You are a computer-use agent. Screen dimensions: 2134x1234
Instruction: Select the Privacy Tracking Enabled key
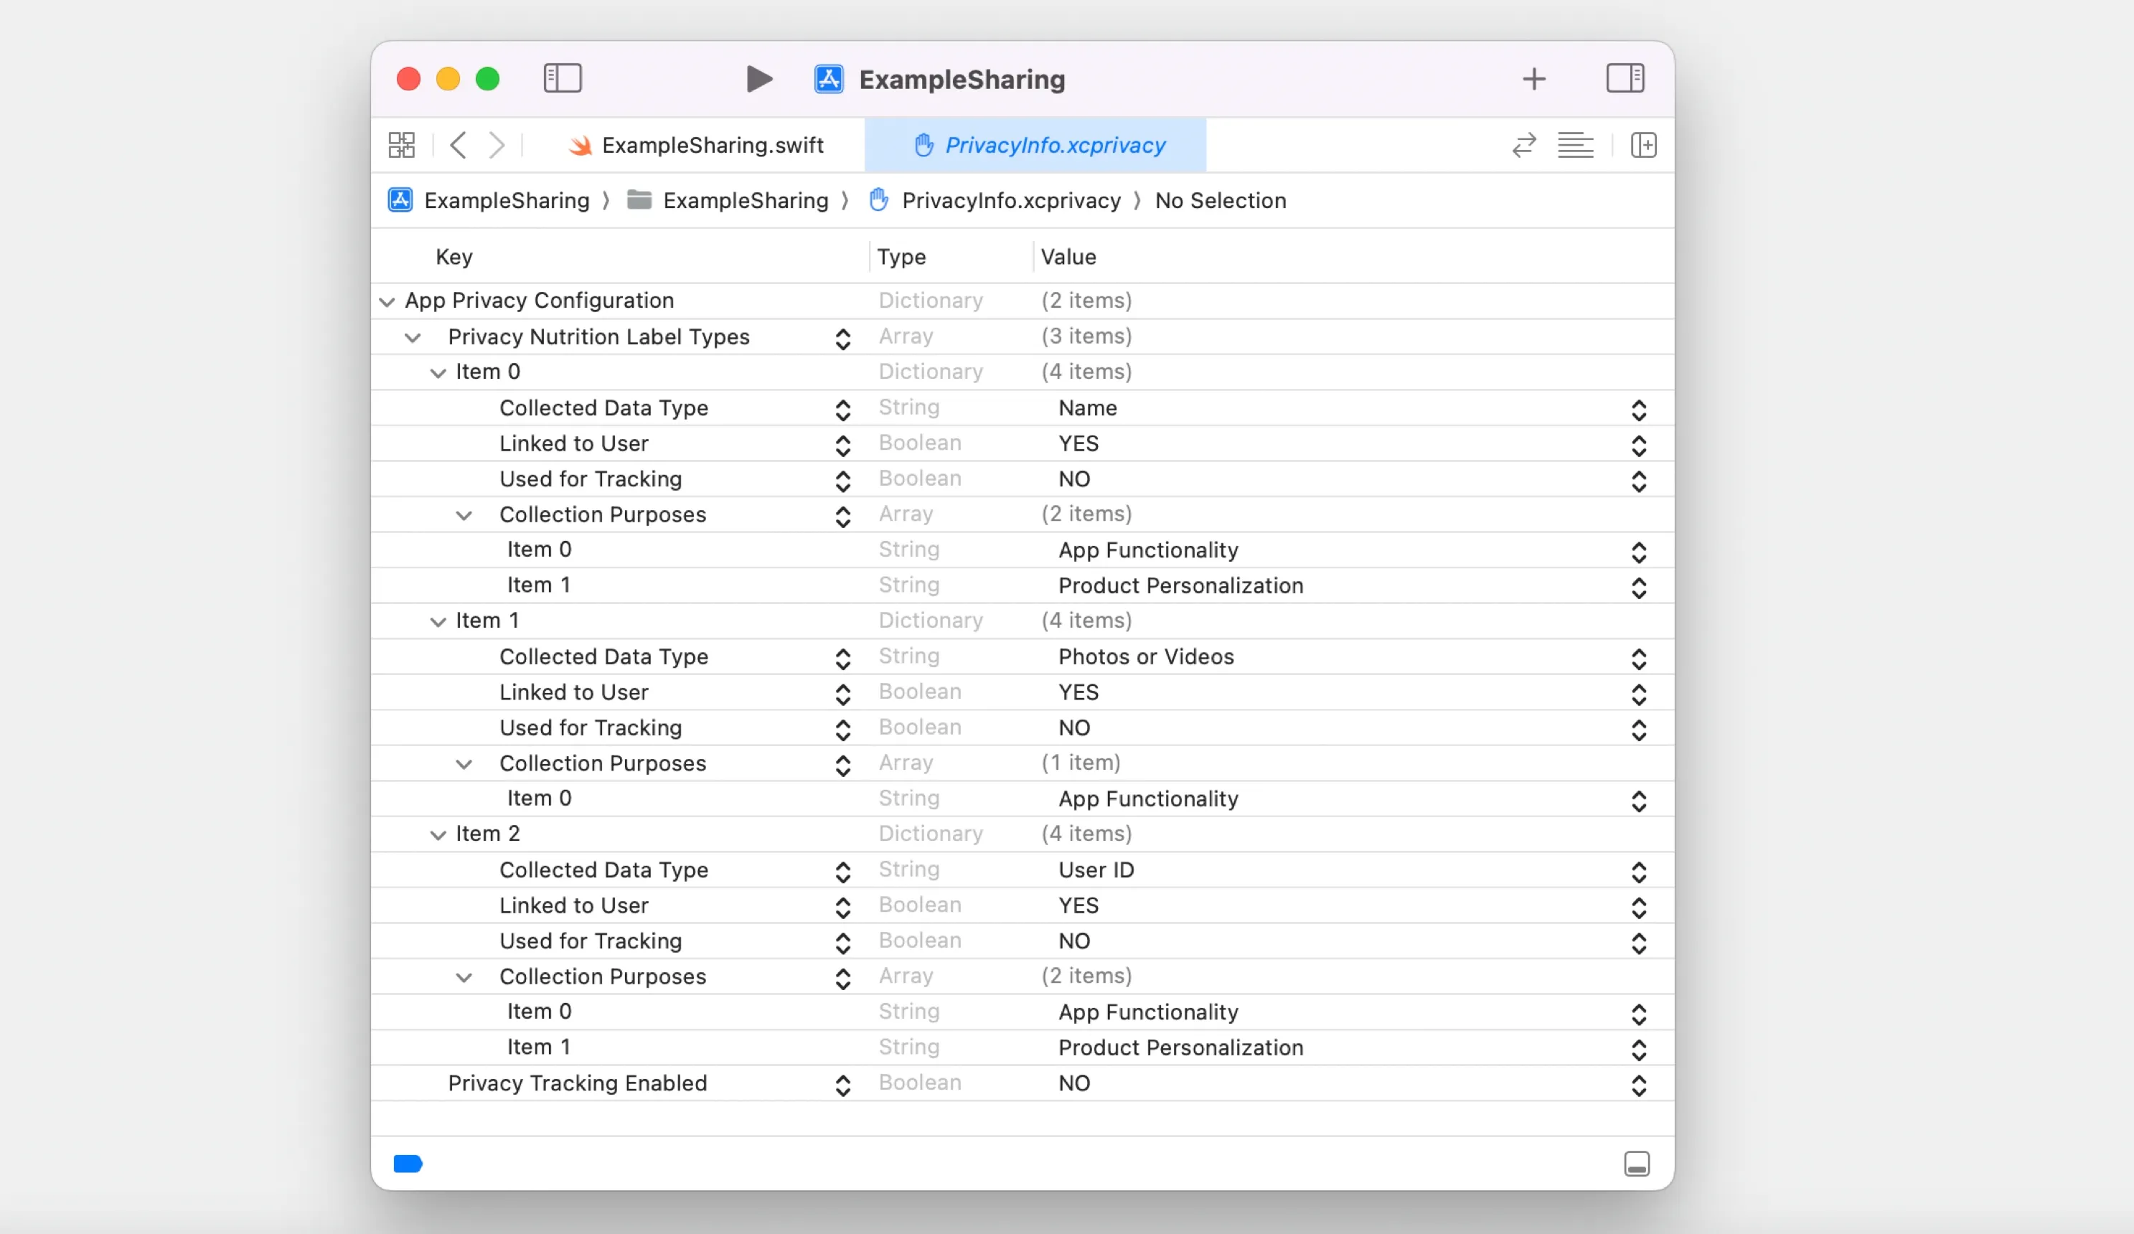(578, 1083)
